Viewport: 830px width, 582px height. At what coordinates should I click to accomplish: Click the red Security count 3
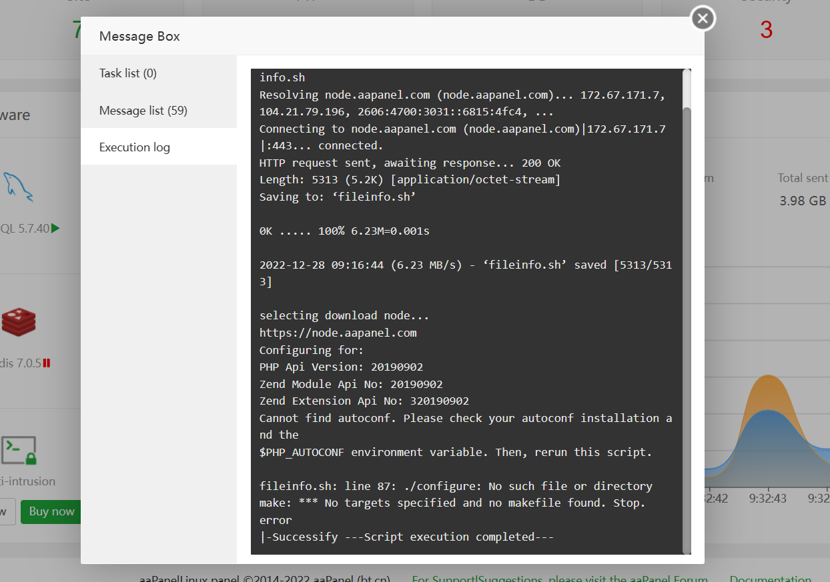pyautogui.click(x=766, y=30)
